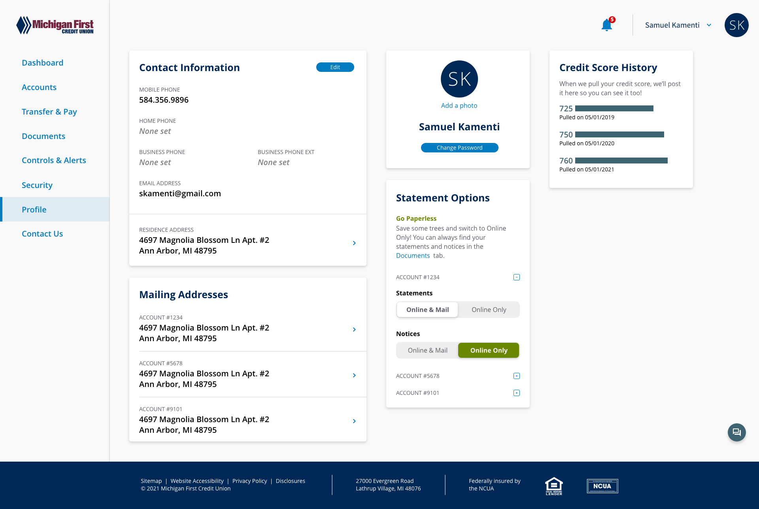Open the Transfer & Pay menu item
This screenshot has height=509, width=759.
click(49, 112)
